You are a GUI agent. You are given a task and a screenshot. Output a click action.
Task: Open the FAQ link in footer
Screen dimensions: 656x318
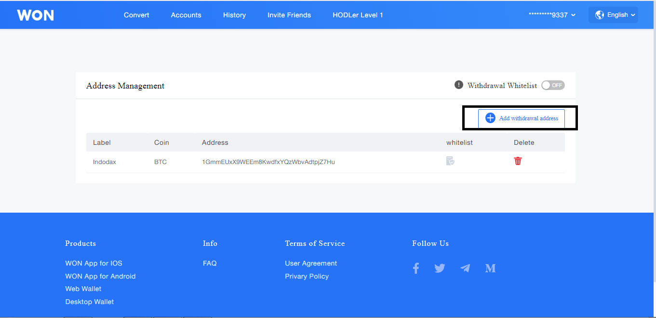210,263
